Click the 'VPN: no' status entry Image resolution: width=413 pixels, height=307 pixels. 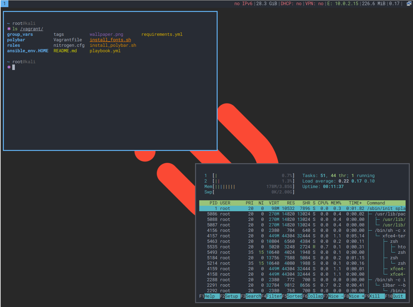click(314, 4)
